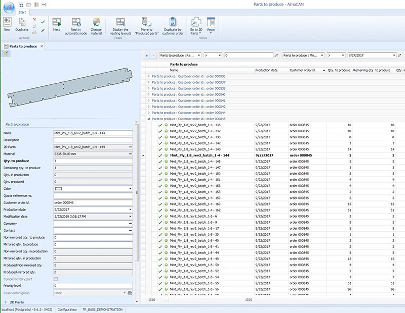
Task: Open the 2D Parts browse ellipsis button
Action: point(132,147)
